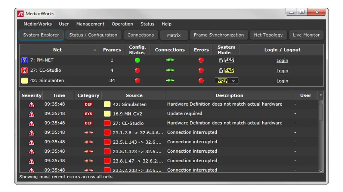Sort by the Time column header
343x192 pixels.
click(59, 95)
